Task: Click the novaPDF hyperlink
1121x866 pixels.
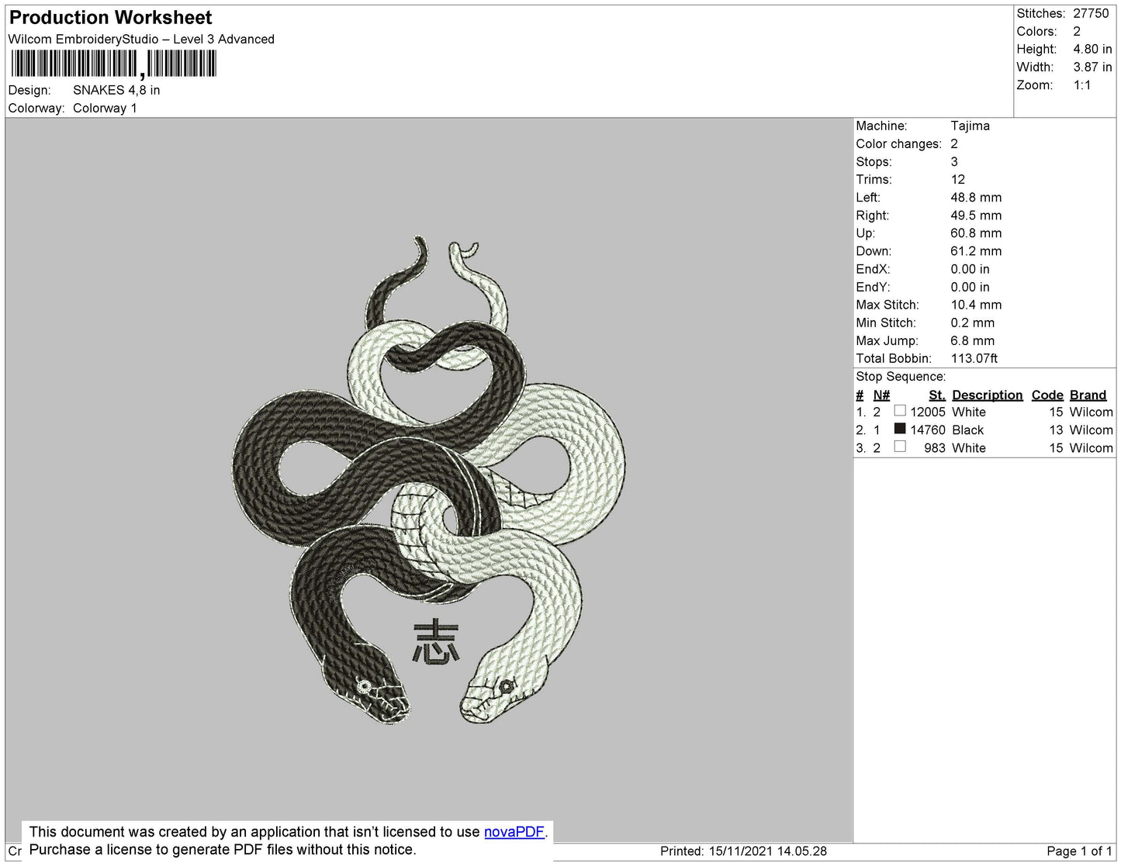Action: pos(514,832)
